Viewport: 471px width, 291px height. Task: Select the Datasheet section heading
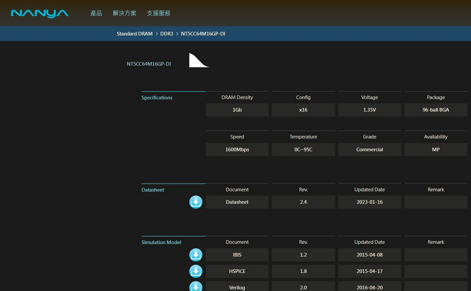click(153, 190)
